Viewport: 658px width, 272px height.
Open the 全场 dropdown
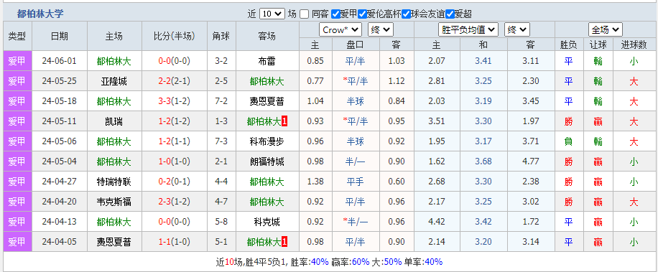point(605,29)
